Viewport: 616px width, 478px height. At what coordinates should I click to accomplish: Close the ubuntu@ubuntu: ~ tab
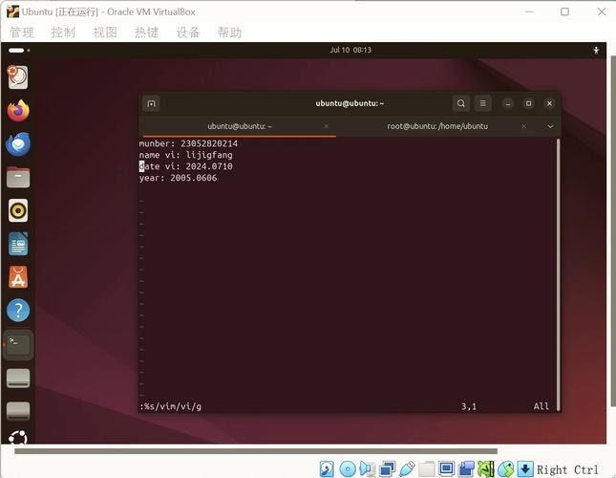(x=326, y=126)
